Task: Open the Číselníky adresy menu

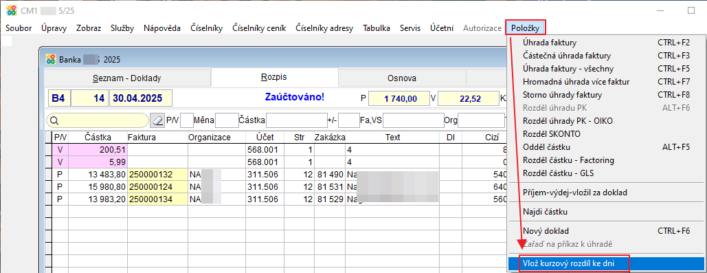Action: pyautogui.click(x=324, y=28)
